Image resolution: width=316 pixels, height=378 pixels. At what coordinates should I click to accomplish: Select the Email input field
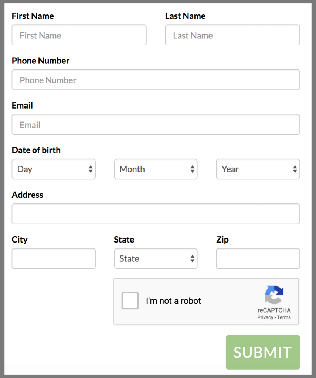click(x=155, y=124)
